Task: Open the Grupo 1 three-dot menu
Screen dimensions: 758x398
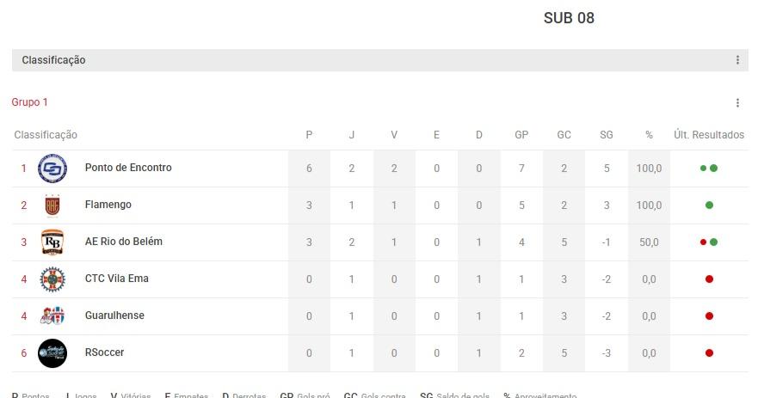Action: (737, 103)
